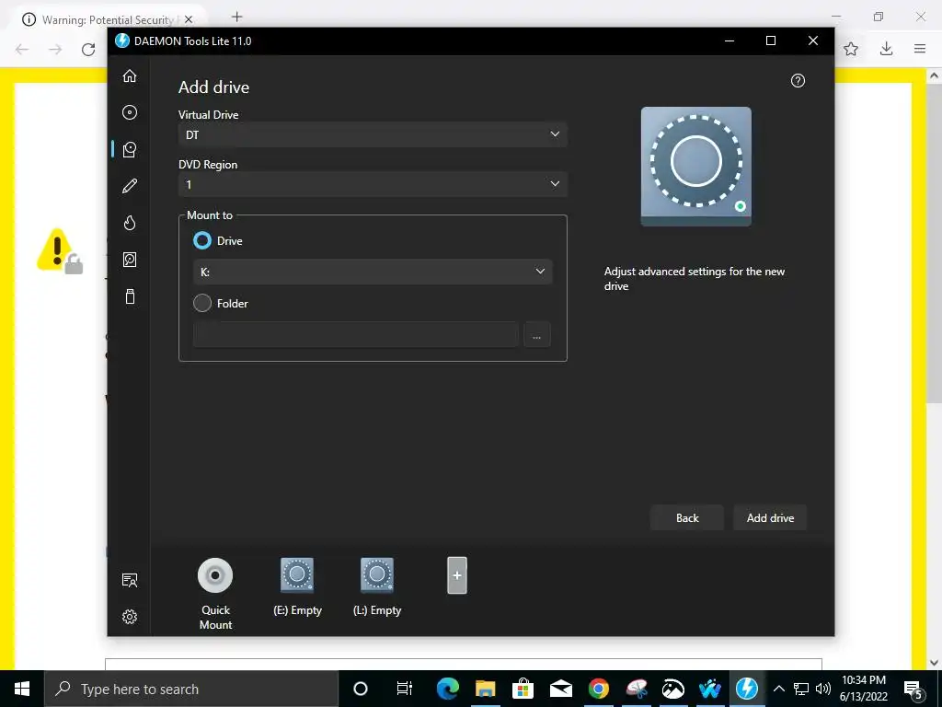Expand the Virtual Drive DT dropdown

click(373, 134)
